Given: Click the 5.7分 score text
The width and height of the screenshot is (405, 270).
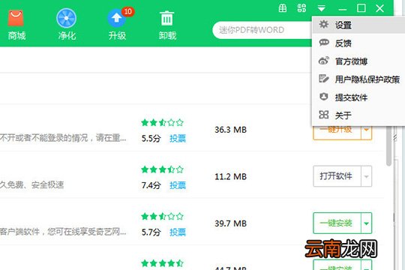Looking at the screenshot, I should (151, 232).
